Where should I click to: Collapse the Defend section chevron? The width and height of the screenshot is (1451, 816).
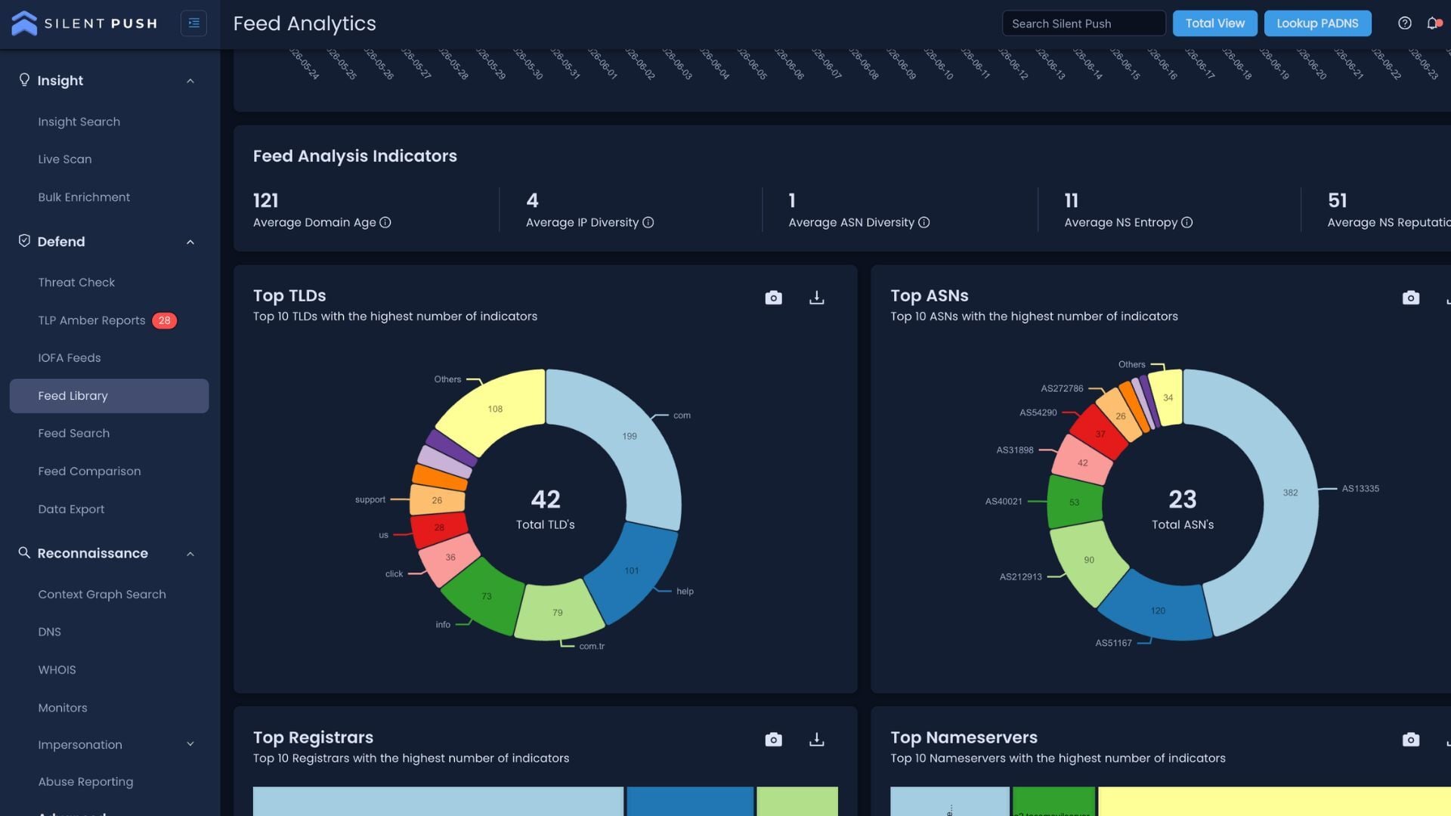tap(190, 242)
